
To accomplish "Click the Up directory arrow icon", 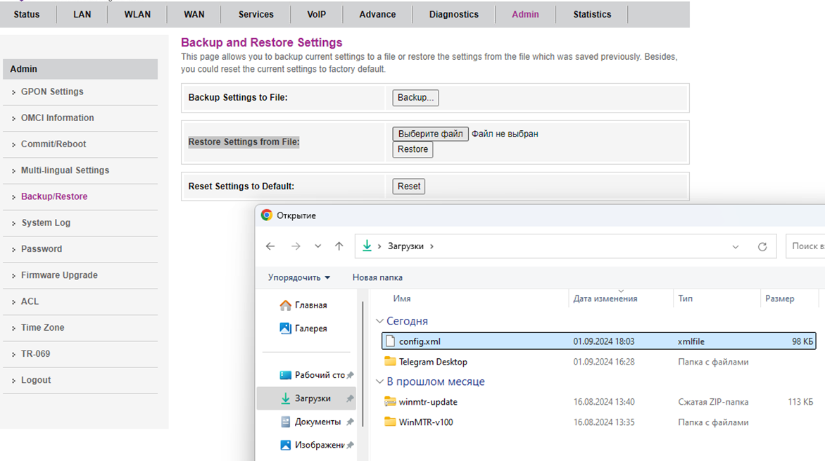I will pos(339,246).
